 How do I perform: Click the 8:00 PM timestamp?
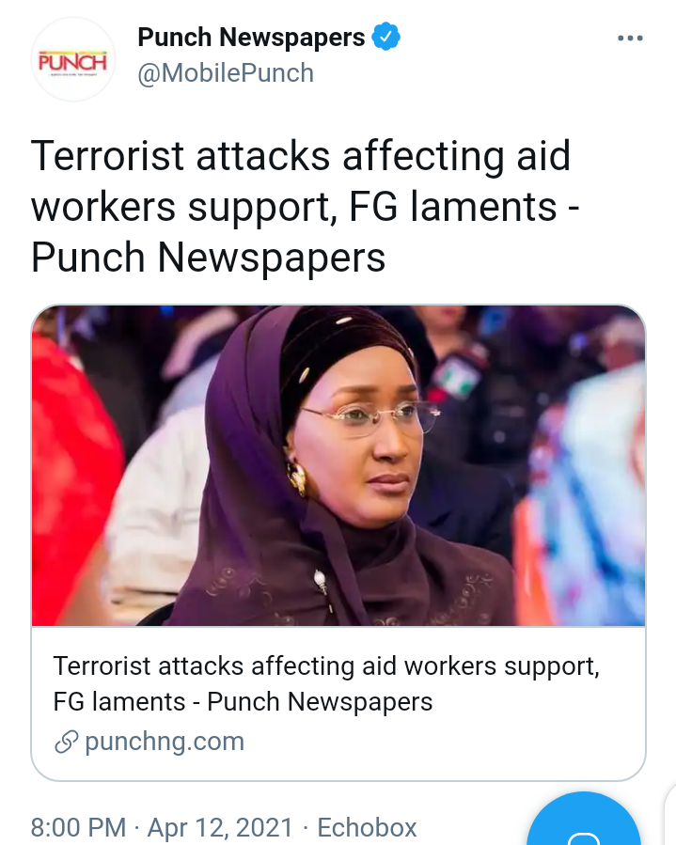click(x=78, y=827)
